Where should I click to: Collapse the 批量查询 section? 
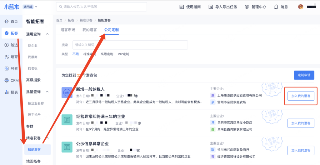pyautogui.click(x=47, y=92)
